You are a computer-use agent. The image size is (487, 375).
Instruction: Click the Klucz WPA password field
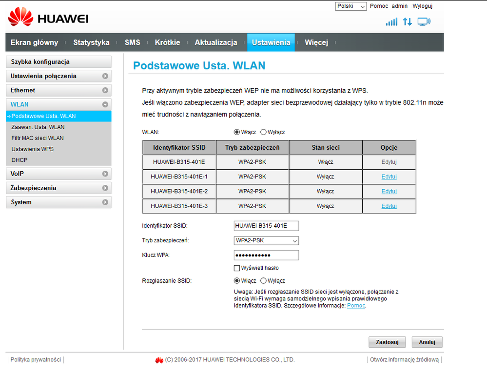(266, 256)
